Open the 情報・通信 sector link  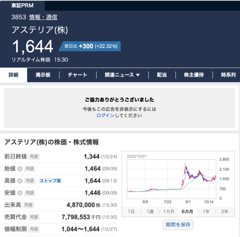43,17
